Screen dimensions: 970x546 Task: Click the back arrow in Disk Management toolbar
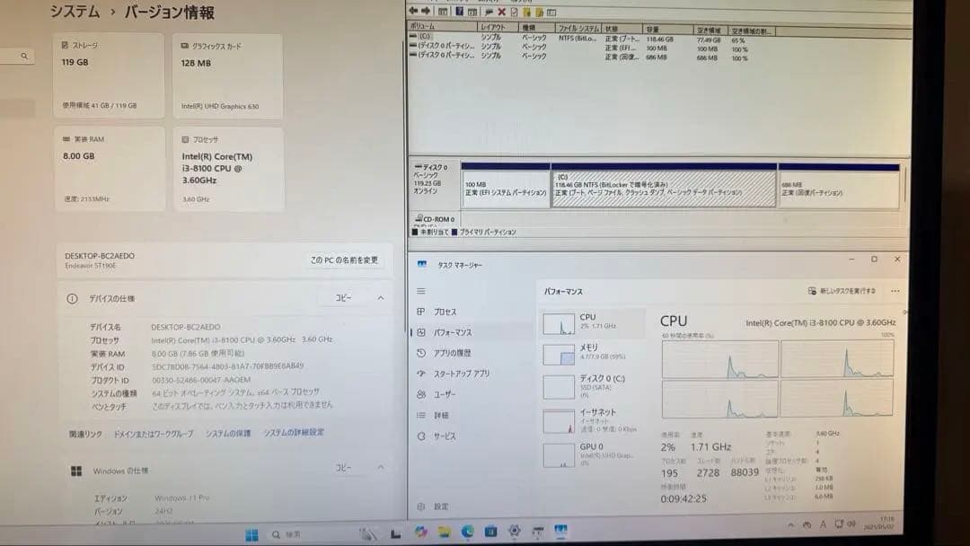point(413,11)
